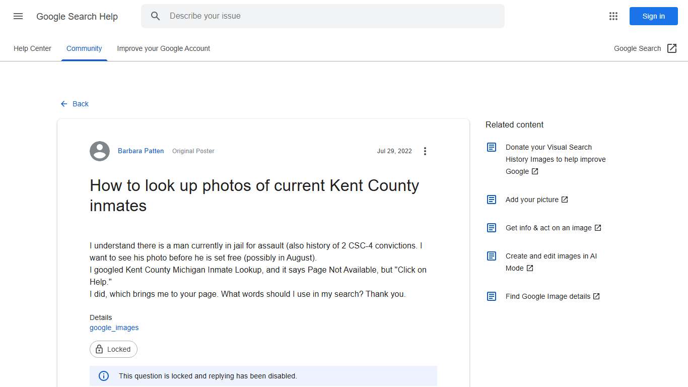The height and width of the screenshot is (387, 688).
Task: Open the navigation hamburger menu
Action: 18,16
